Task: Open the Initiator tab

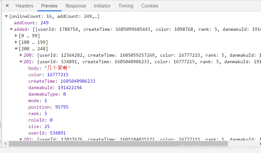Action: click(x=102, y=6)
